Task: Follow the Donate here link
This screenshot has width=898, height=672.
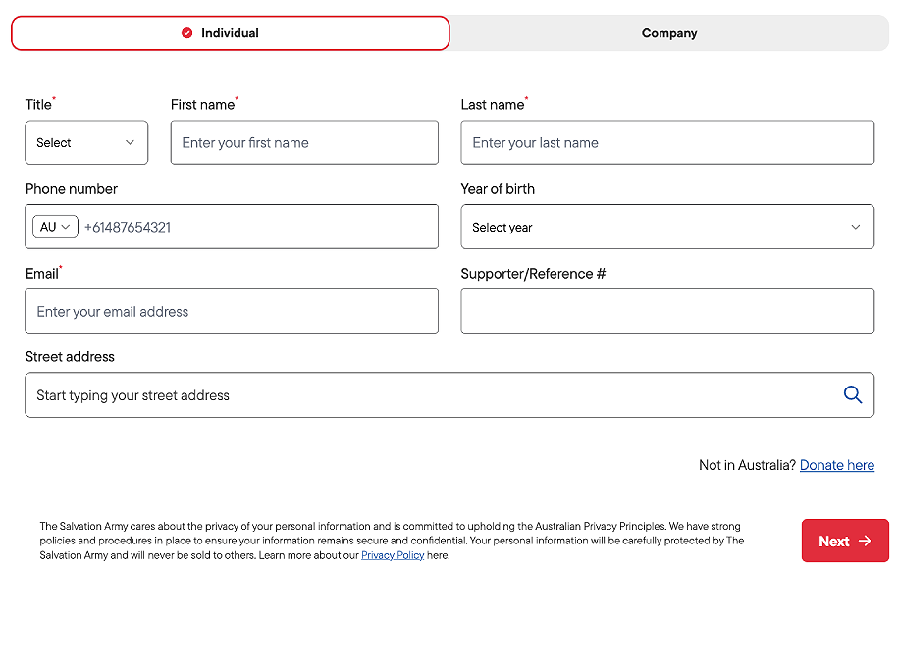Action: (x=837, y=465)
